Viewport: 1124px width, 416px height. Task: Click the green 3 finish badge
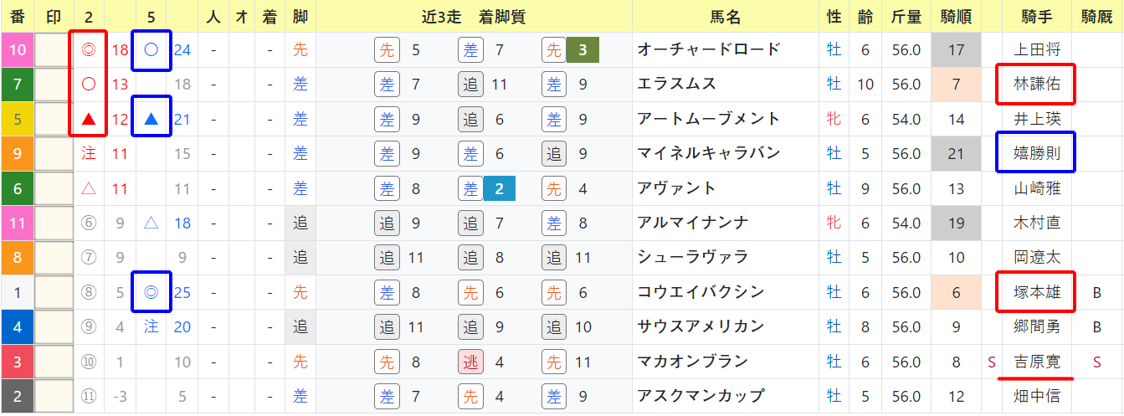tap(583, 50)
